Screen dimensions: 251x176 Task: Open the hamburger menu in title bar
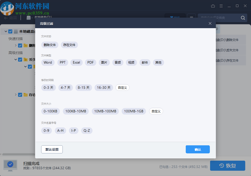(x=221, y=6)
